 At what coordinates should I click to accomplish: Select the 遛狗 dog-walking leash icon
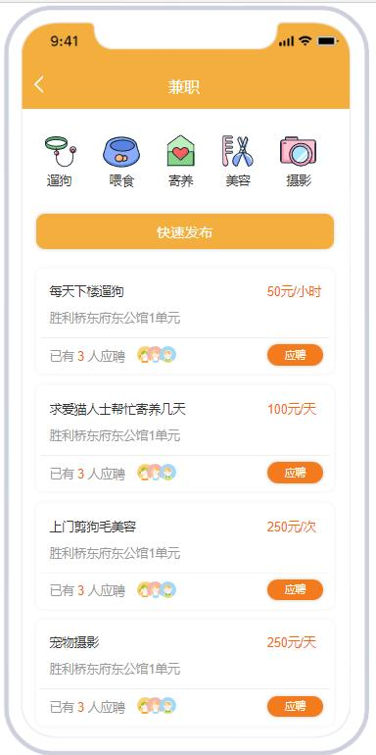pos(60,152)
